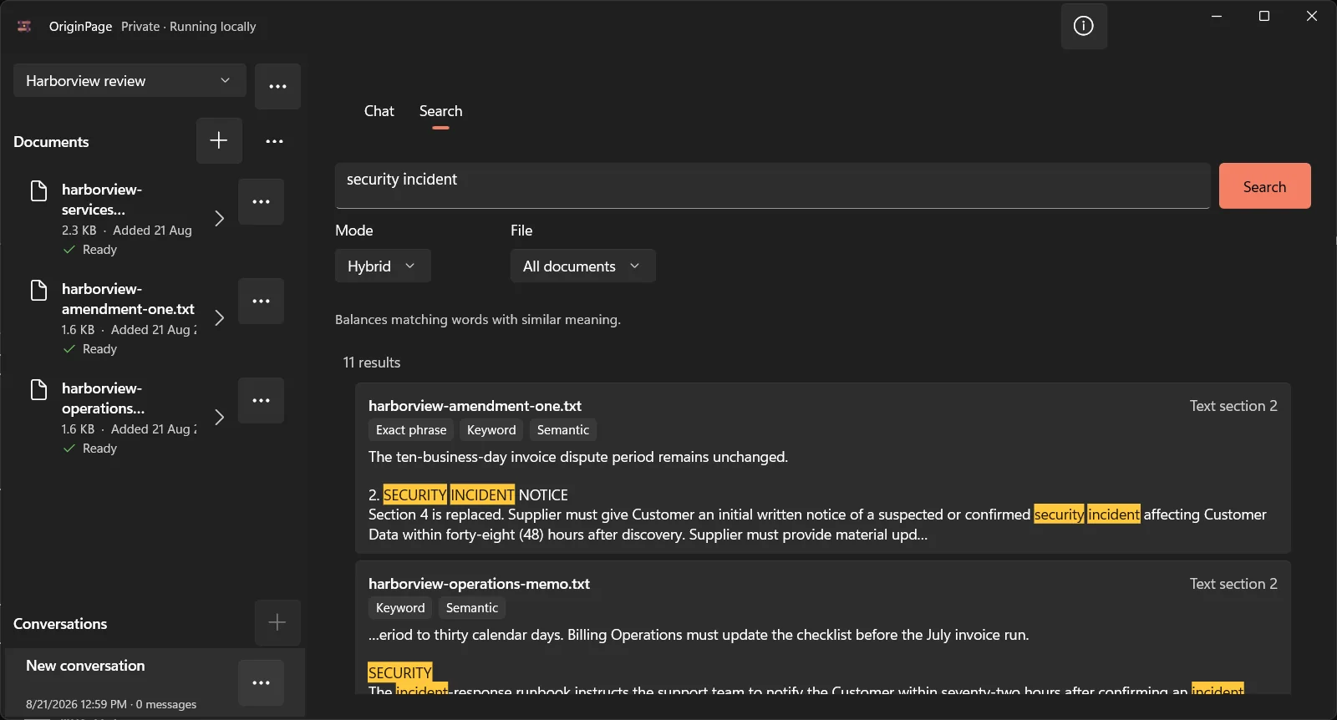Expand harborview-services document chevron
Viewport: 1337px width, 720px height.
tap(219, 218)
